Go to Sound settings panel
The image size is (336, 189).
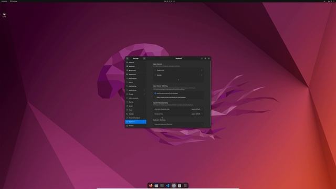point(136,106)
